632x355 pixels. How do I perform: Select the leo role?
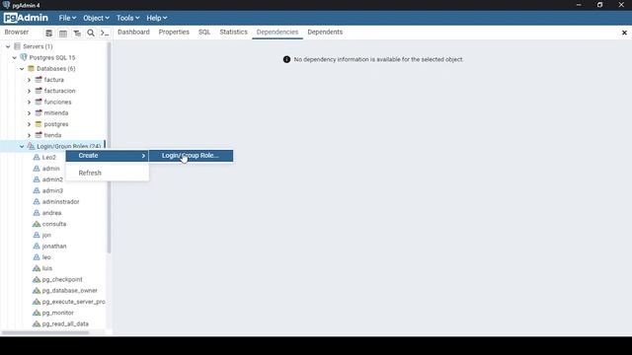coord(46,257)
